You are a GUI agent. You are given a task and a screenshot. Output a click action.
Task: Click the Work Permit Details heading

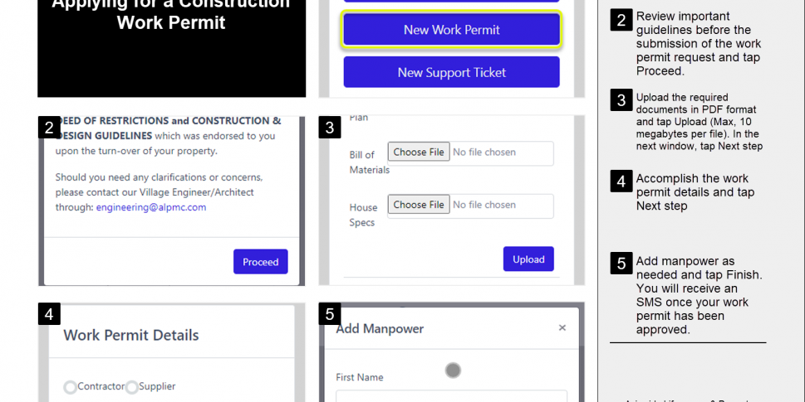tap(131, 336)
